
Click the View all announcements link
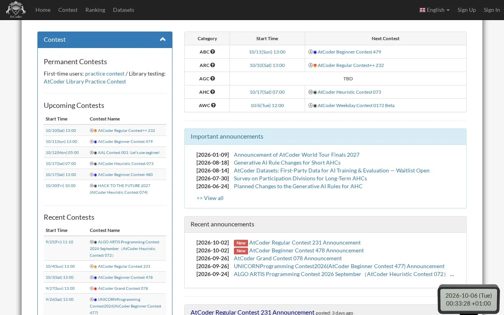tap(210, 198)
